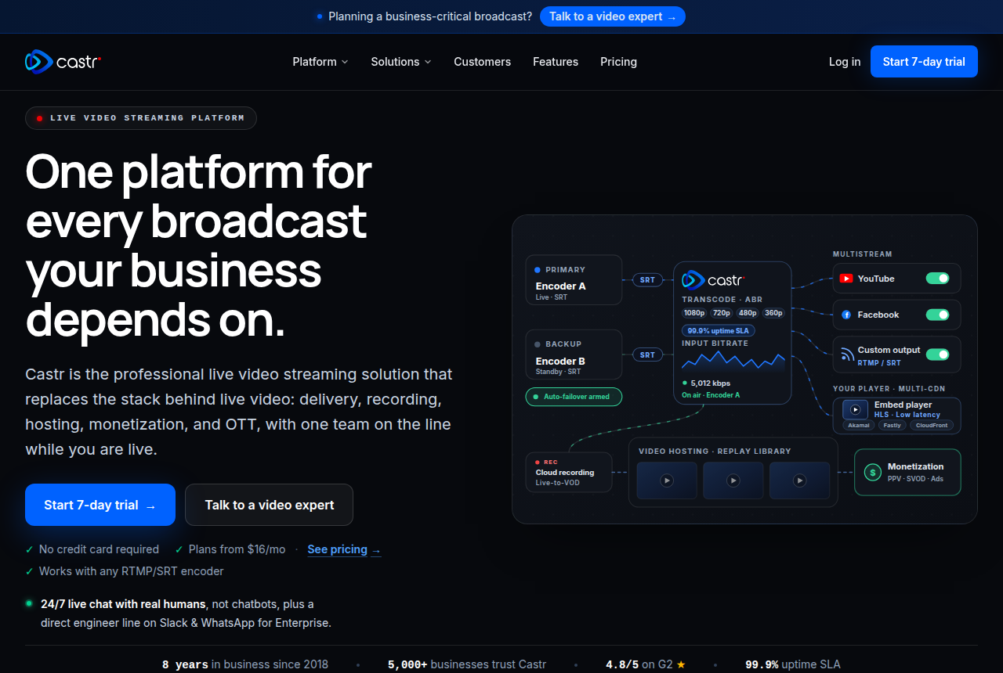Click the Monetization dollar icon

point(872,472)
